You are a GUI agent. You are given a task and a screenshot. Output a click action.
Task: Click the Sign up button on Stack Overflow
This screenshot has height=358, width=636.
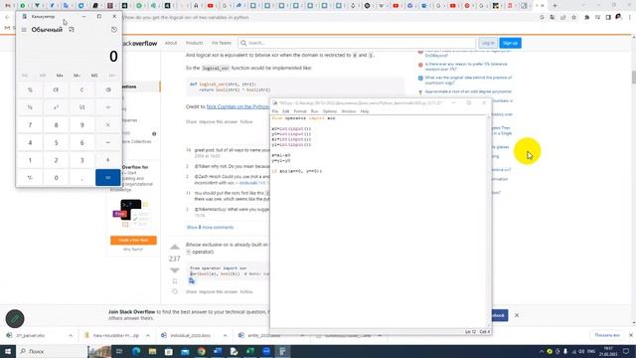tap(510, 43)
